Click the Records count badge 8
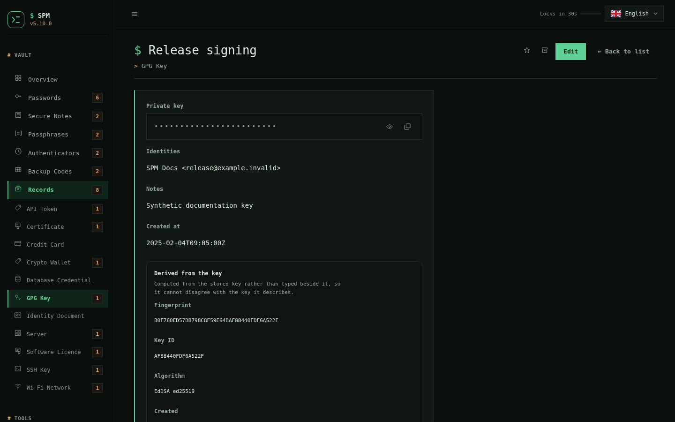675x422 pixels. coord(97,190)
